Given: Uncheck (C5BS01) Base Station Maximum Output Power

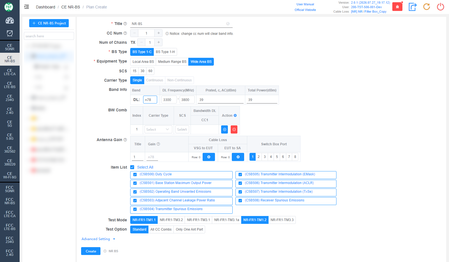Looking at the screenshot, I should click(x=135, y=183).
